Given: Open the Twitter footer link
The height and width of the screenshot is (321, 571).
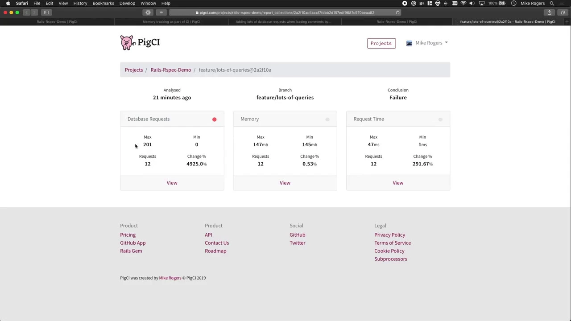Looking at the screenshot, I should pyautogui.click(x=297, y=243).
